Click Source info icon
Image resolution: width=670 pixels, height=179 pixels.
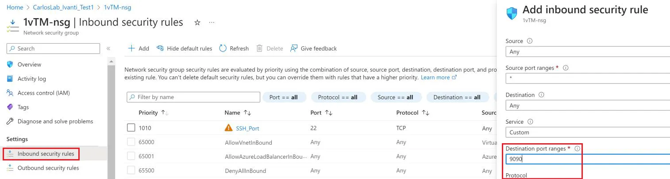click(x=530, y=41)
